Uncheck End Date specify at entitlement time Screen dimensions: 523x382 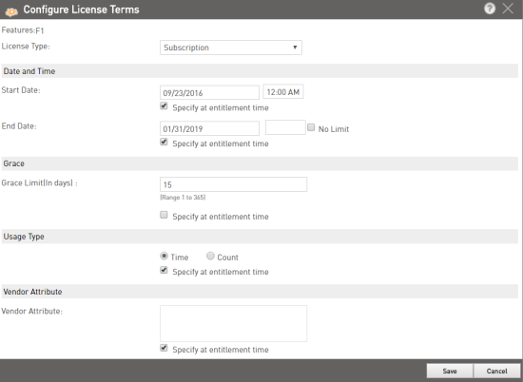tap(164, 142)
